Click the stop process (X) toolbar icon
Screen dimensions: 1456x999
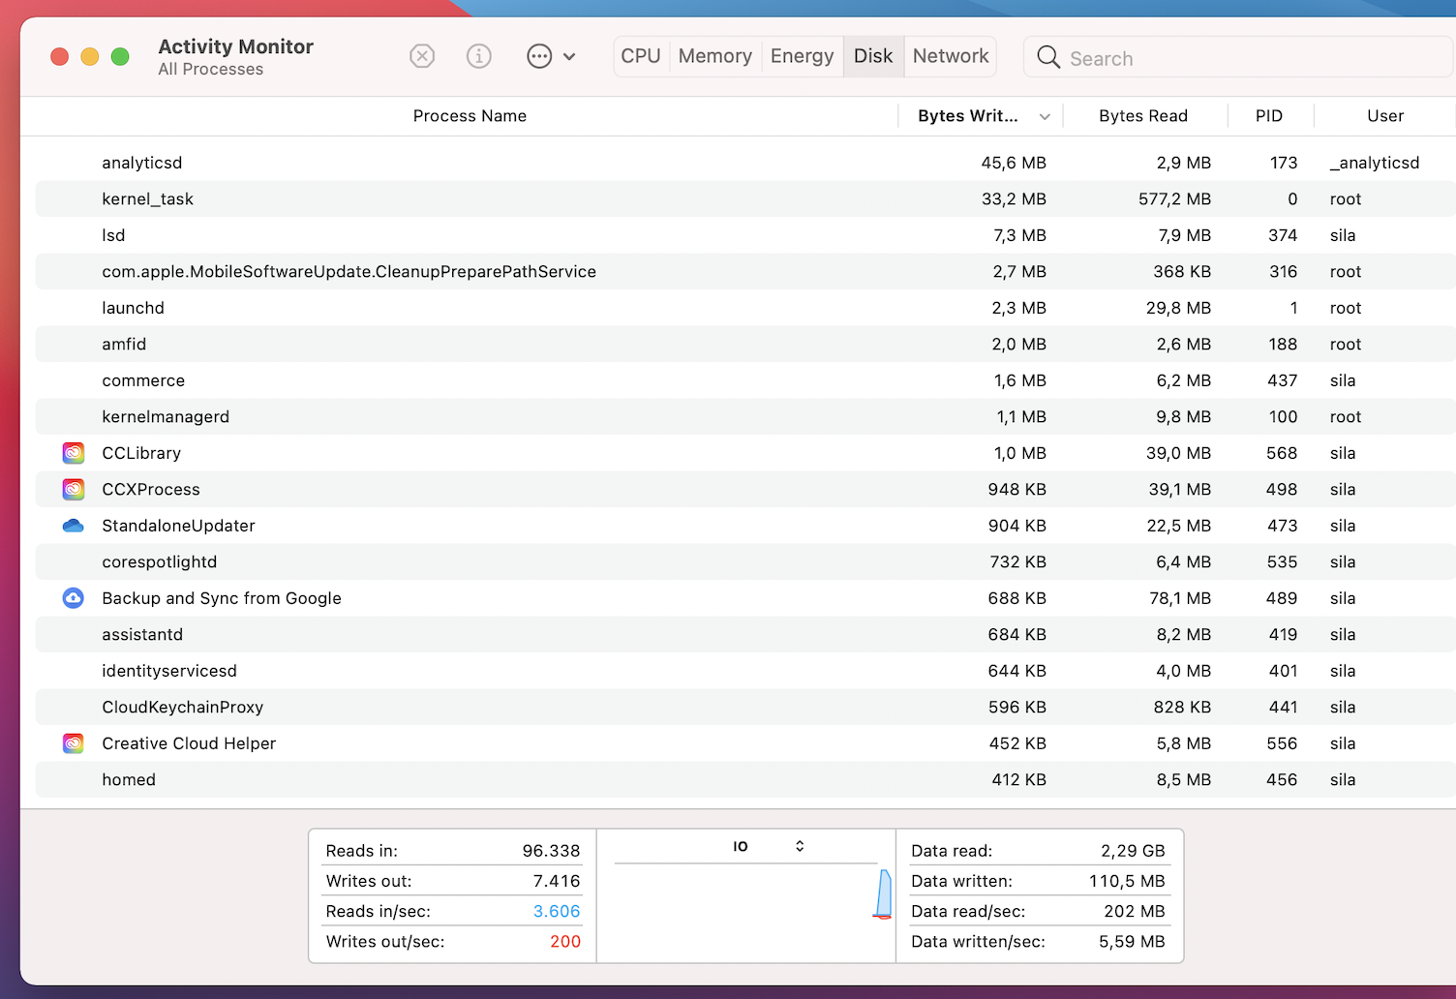422,56
